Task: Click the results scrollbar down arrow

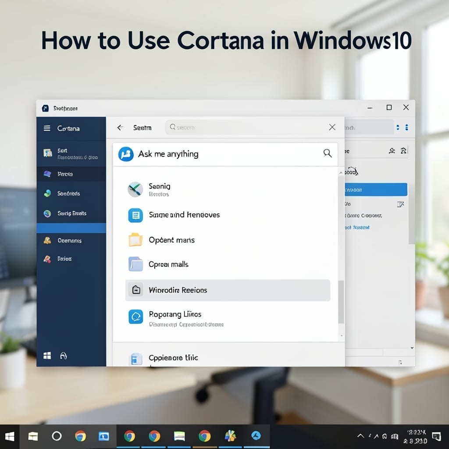Action: coord(341,335)
